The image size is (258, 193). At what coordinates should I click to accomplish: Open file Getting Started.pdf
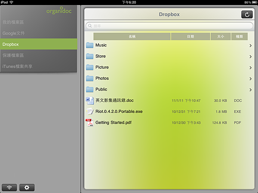pyautogui.click(x=114, y=123)
